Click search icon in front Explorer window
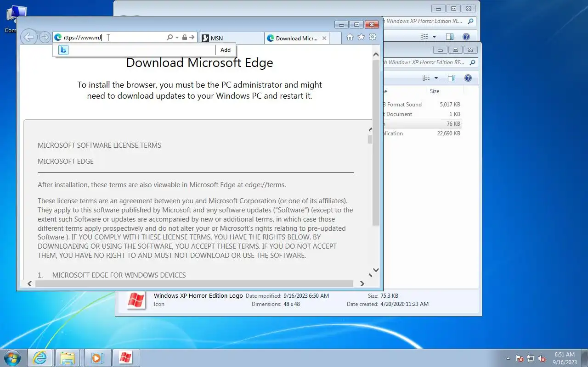This screenshot has width=588, height=367. click(x=472, y=62)
